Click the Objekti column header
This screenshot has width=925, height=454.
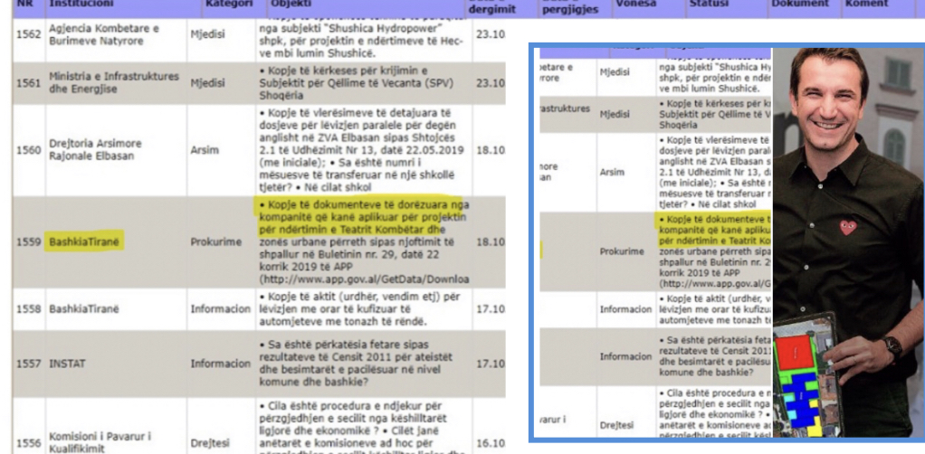290,5
